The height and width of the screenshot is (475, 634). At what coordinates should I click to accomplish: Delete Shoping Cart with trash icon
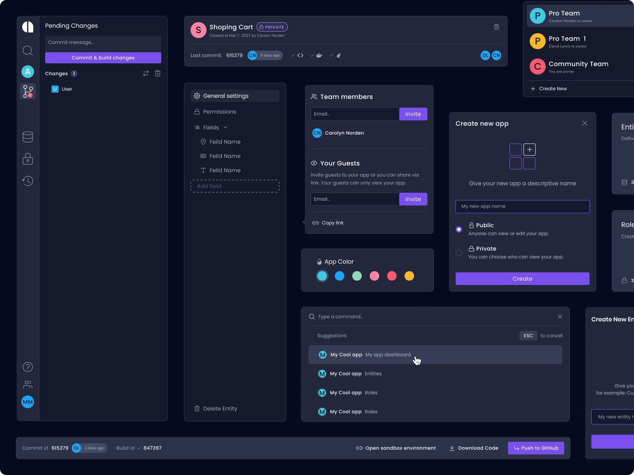coord(497,27)
